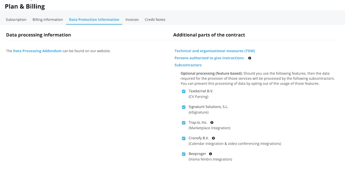Toggle the Signaturit Solutions, S.L. checkbox
345x169 pixels.
tap(183, 107)
